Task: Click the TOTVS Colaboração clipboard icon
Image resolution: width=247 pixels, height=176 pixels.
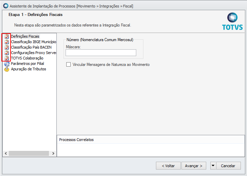Action: coord(6,58)
